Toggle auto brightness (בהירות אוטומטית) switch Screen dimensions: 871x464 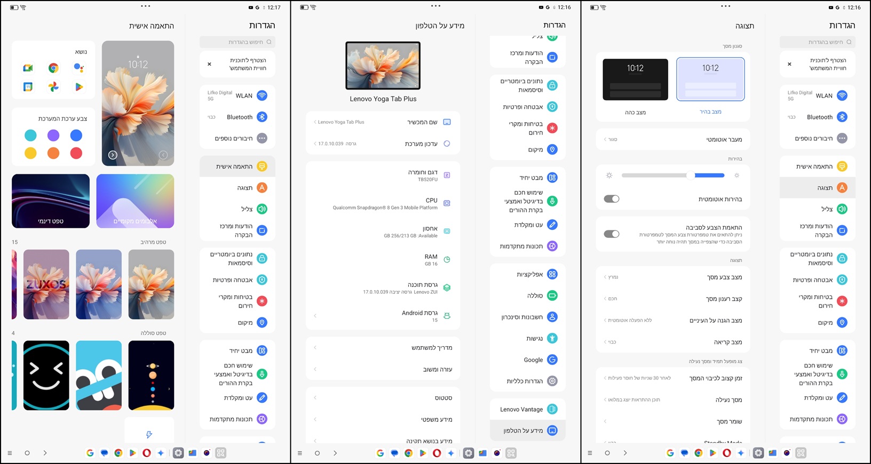click(612, 199)
